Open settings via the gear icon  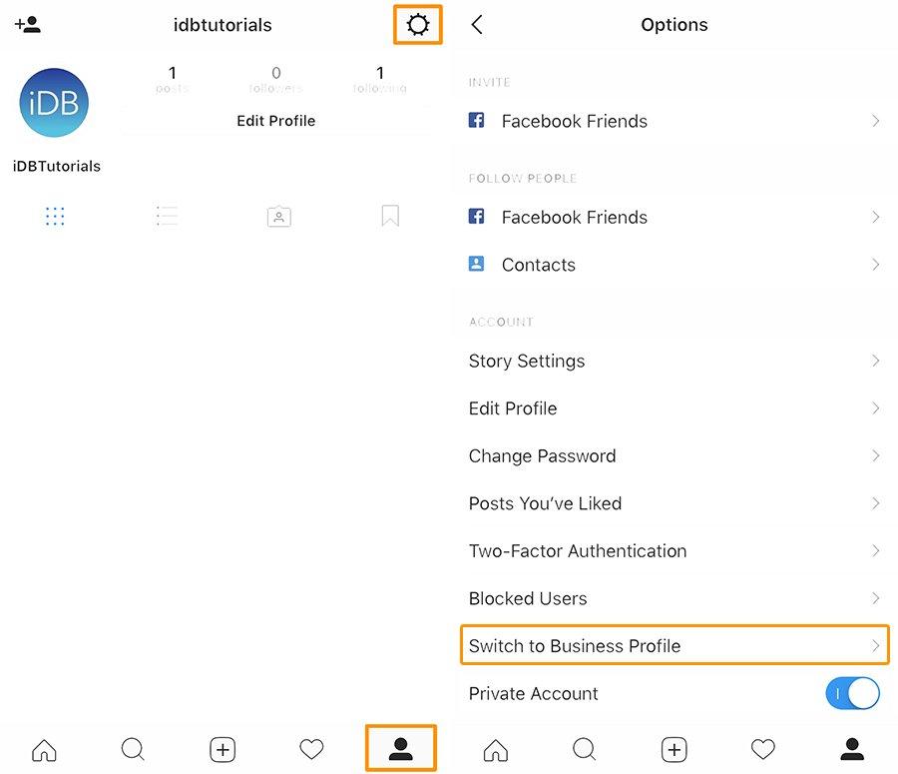coord(418,25)
